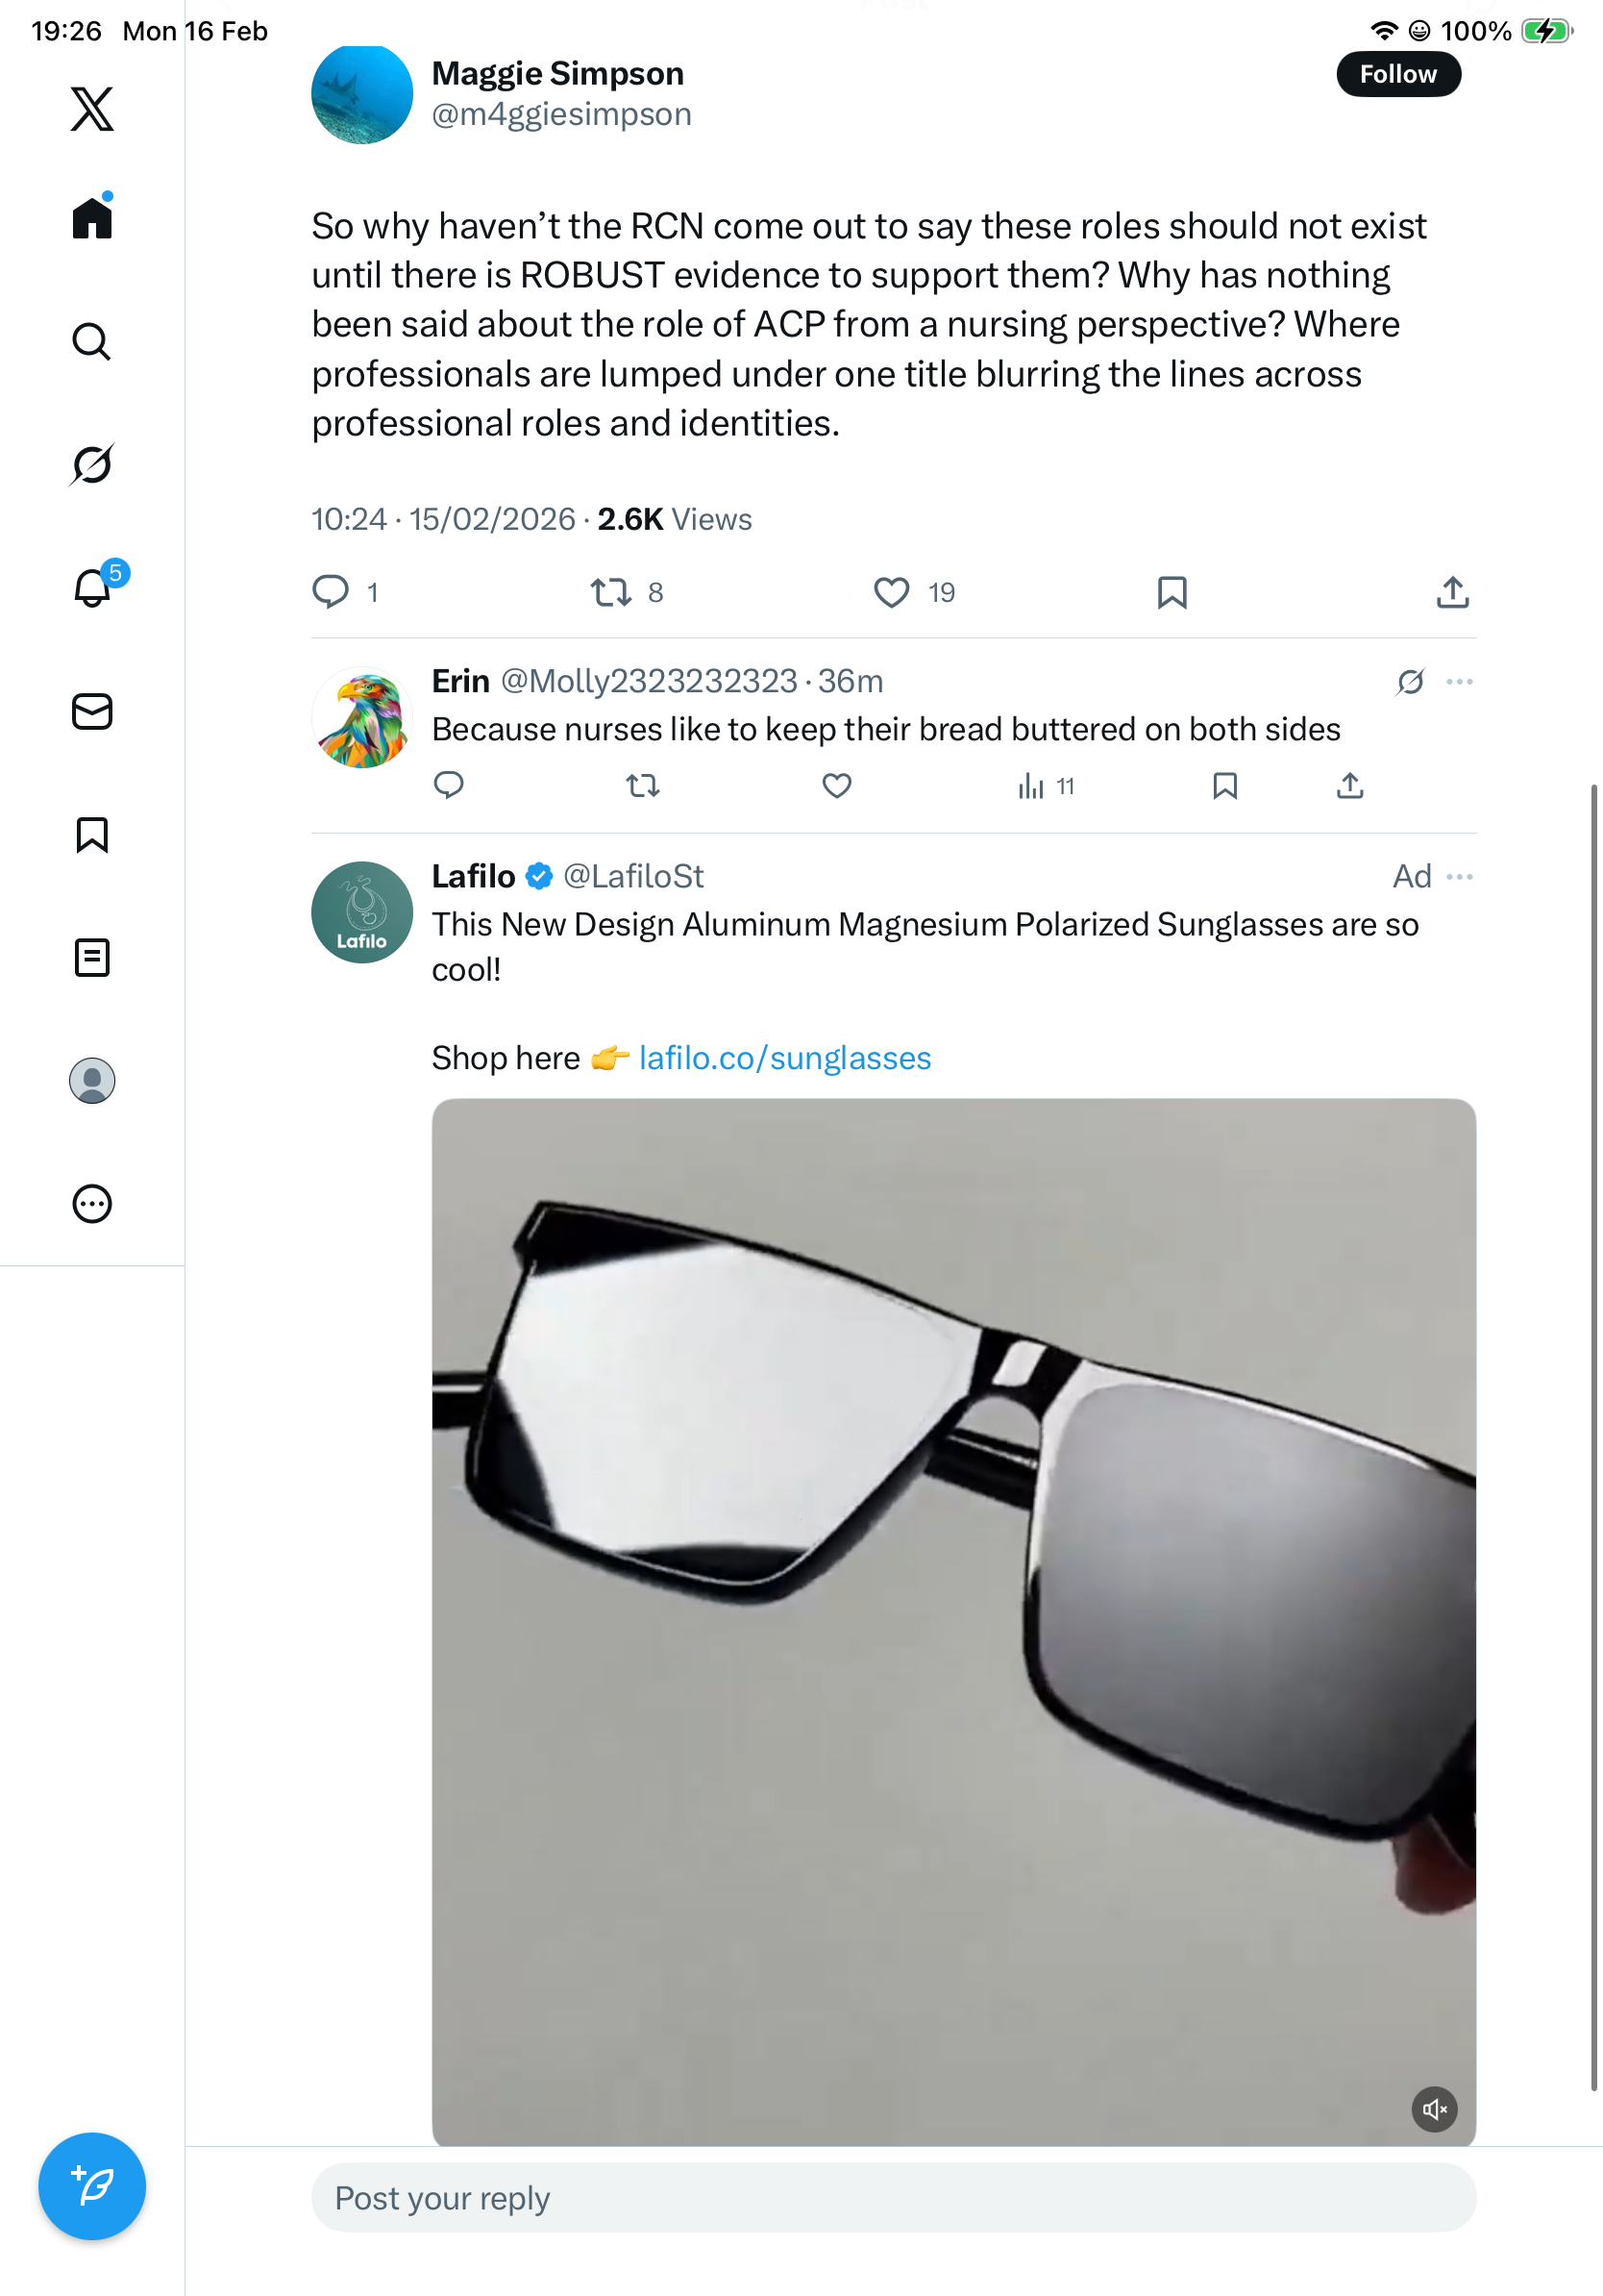Screen dimensions: 1603x2296
Task: Open more options on Erin's reply
Action: pyautogui.click(x=1459, y=681)
